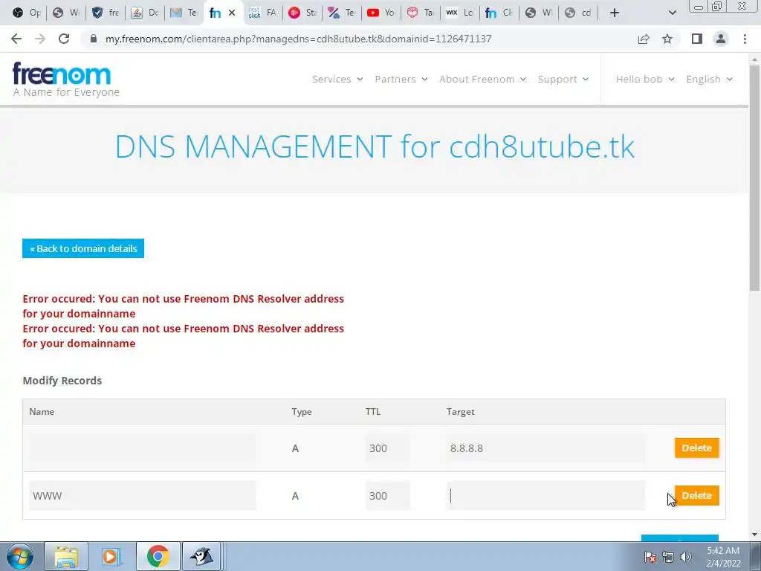Screen dimensions: 761x571
Task: Open the Hello bob account dropdown
Action: click(x=645, y=79)
